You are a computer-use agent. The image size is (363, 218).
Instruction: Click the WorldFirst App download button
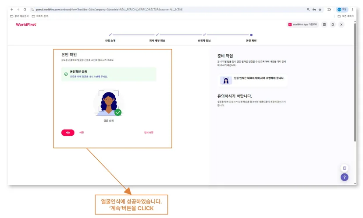point(302,25)
